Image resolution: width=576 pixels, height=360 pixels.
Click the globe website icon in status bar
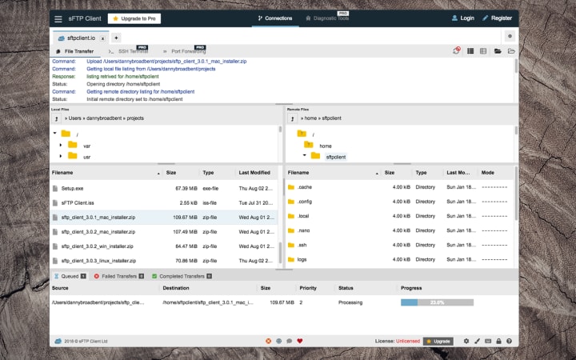point(279,341)
